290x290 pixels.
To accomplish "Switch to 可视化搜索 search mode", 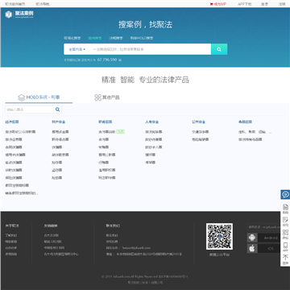I will [72, 38].
